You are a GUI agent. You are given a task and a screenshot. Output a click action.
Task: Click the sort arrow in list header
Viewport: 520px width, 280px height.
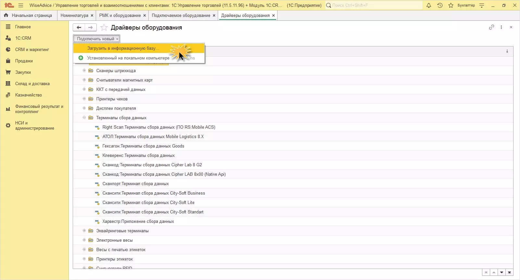coord(507,51)
